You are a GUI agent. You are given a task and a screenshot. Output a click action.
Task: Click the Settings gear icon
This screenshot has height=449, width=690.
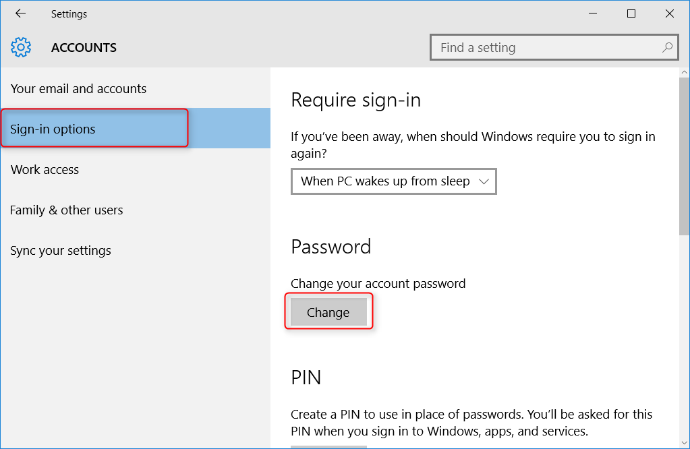(21, 48)
